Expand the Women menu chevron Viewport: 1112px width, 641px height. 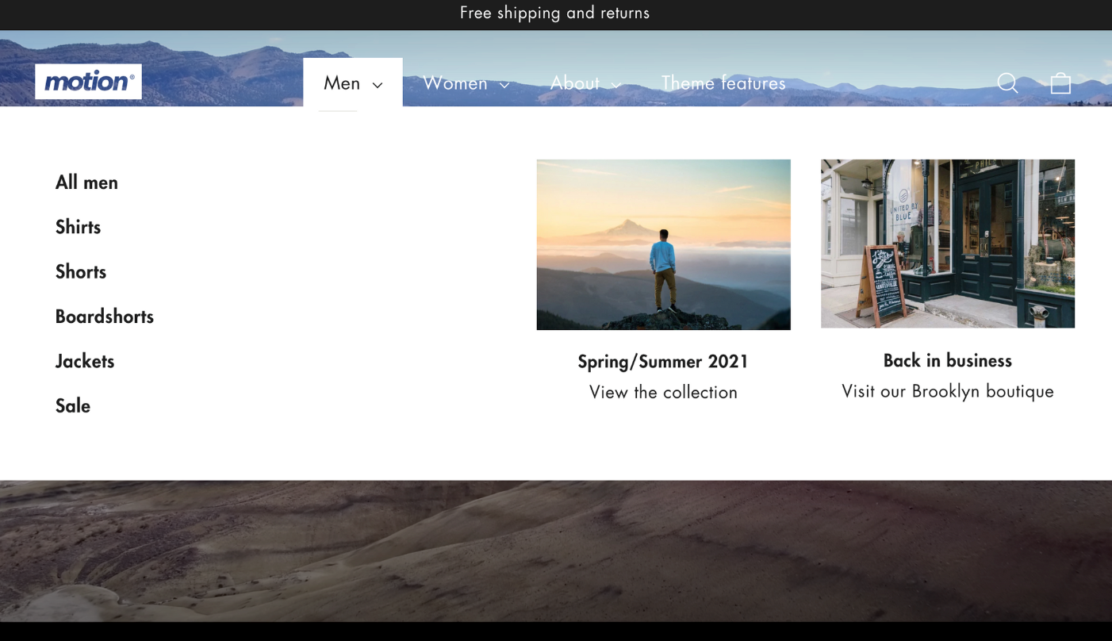click(x=504, y=85)
